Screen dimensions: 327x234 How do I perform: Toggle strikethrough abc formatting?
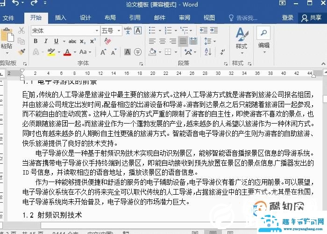coord(72,41)
